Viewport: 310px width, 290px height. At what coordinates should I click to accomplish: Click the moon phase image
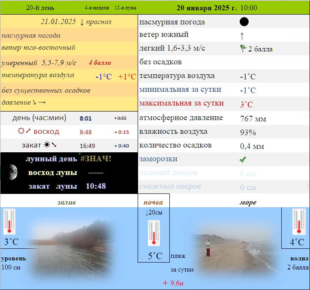(x=12, y=172)
